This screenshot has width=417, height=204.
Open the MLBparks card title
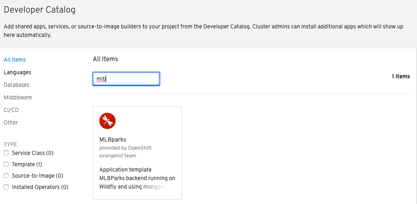click(113, 140)
